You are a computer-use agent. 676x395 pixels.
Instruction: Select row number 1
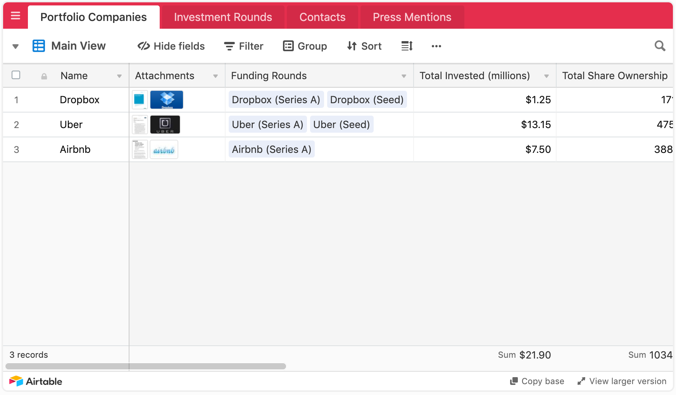click(16, 100)
